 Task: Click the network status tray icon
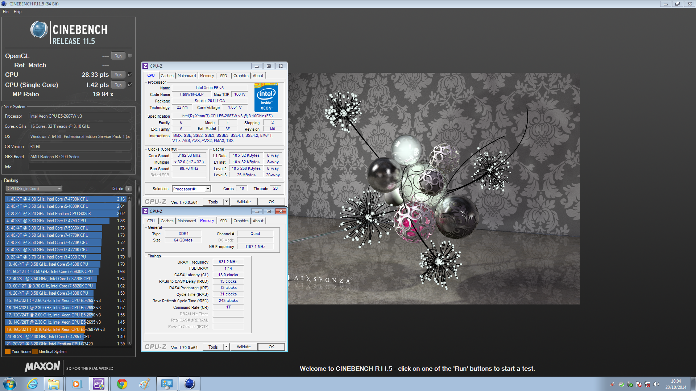[647, 384]
